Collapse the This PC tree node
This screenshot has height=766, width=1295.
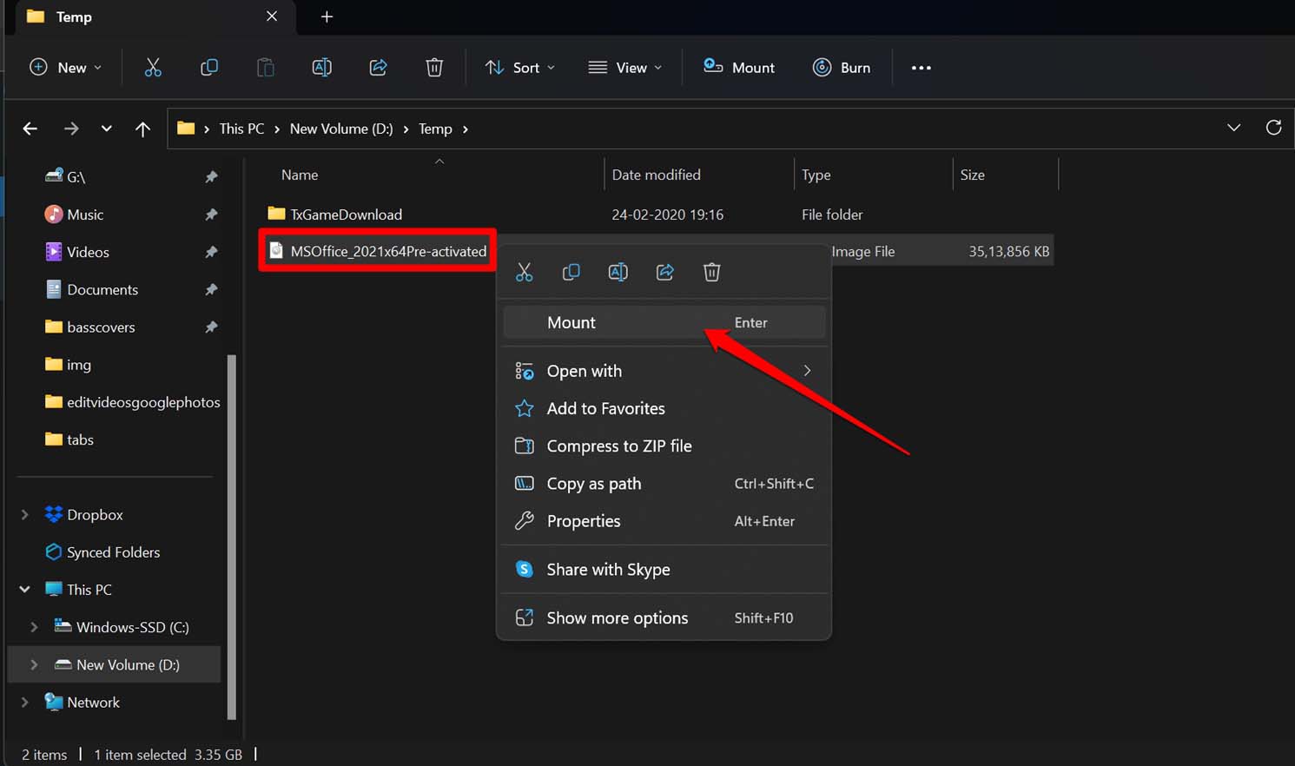25,590
